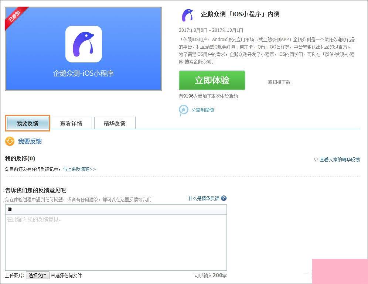
Task: Click the title 企鹅众测「iOS小程序」内测
Action: pyautogui.click(x=240, y=14)
